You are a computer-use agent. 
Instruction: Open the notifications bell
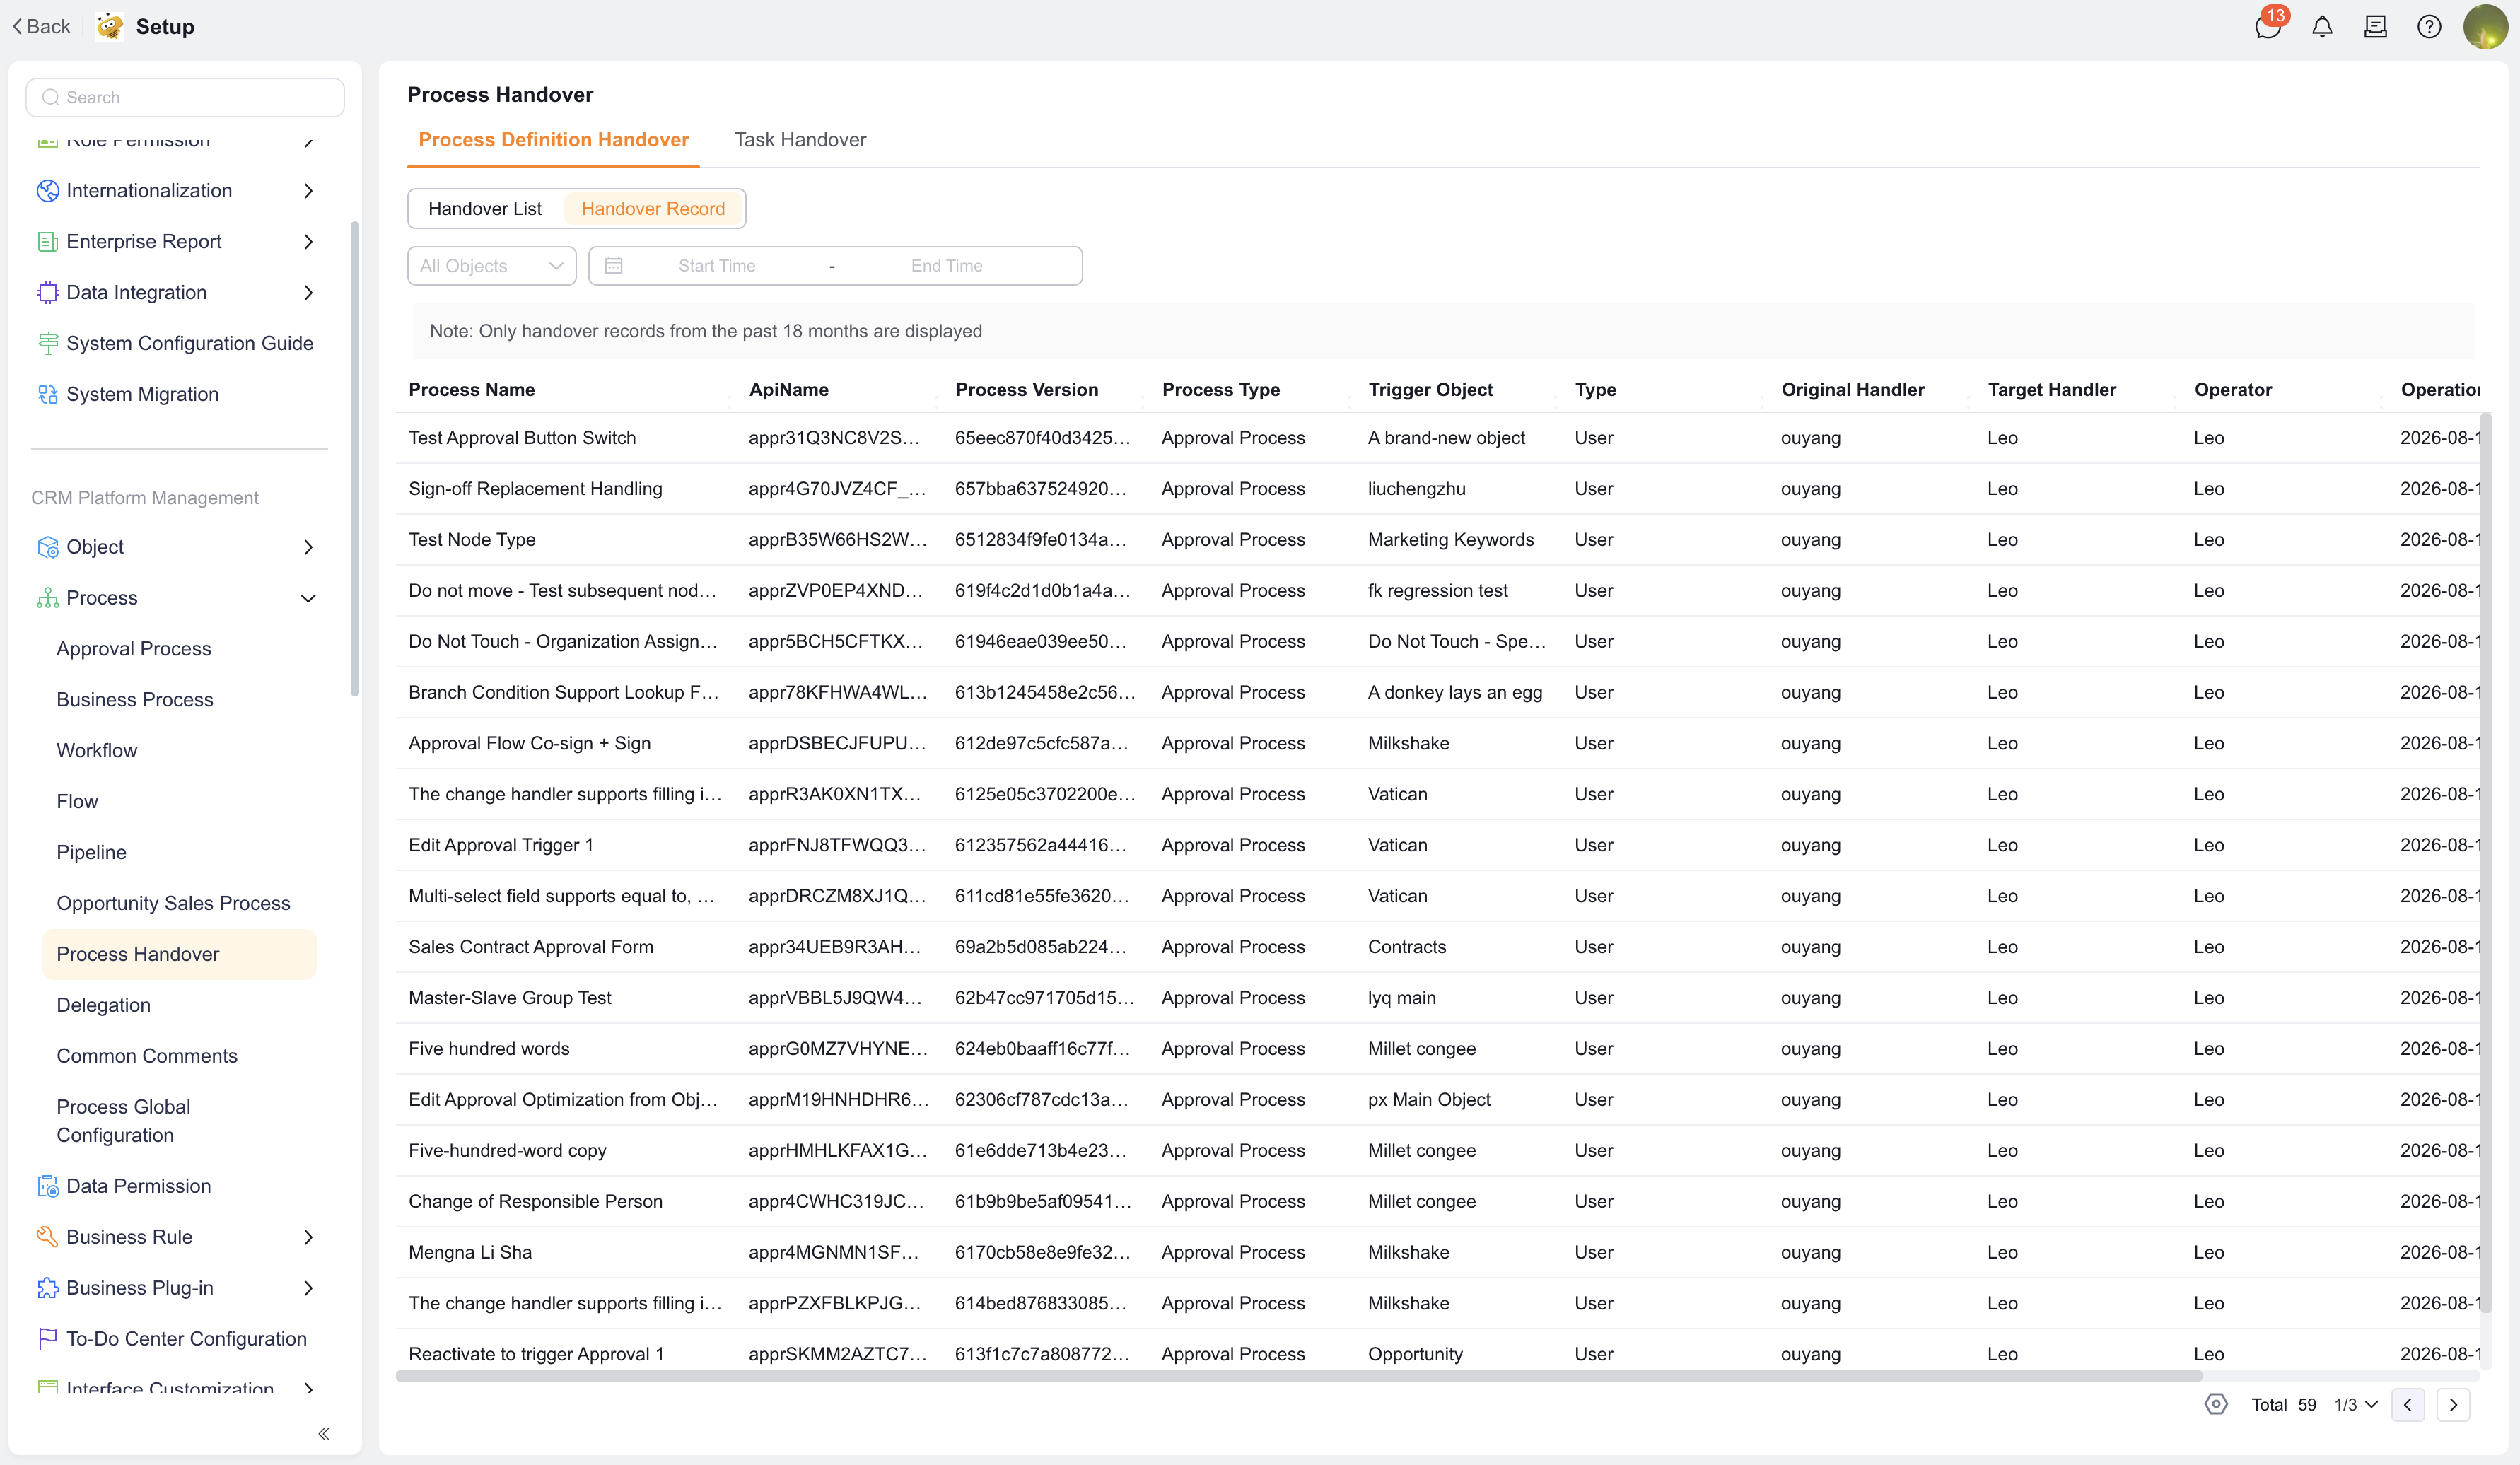click(x=2322, y=27)
